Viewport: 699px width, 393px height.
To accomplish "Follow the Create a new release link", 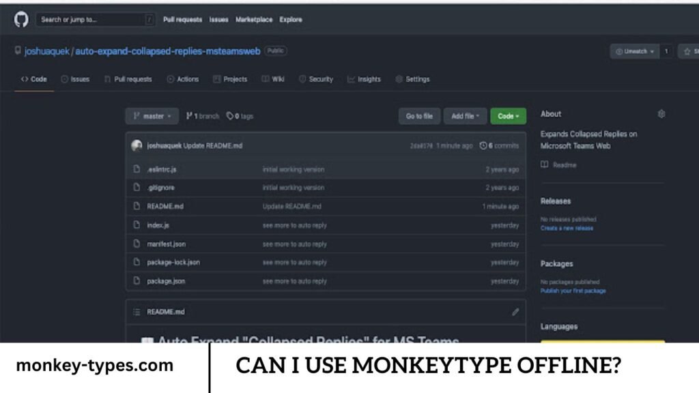I will (x=568, y=228).
